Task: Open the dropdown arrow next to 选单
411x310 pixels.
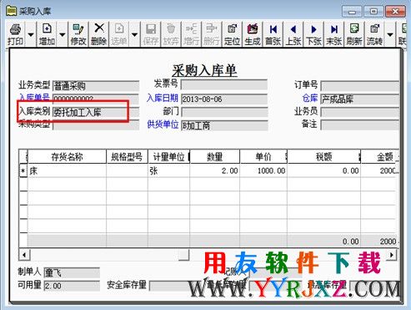Action: point(134,35)
